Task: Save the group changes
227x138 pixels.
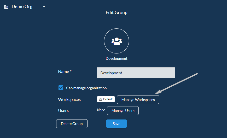Action: pos(117,124)
